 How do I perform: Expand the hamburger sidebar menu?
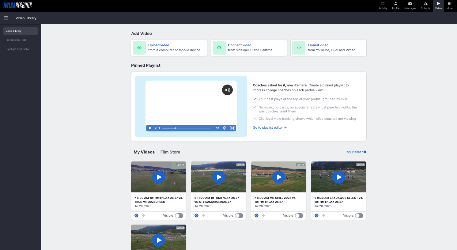[x=6, y=18]
